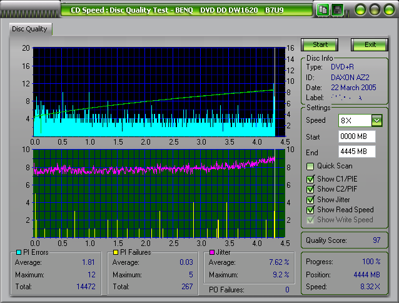Click the last green round window button
The image size is (399, 303).
389,10
